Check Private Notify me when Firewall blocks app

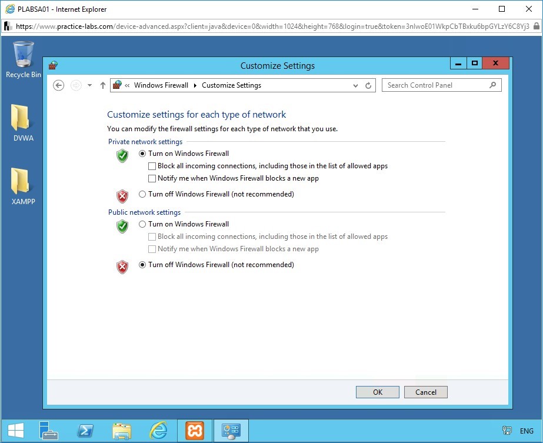click(152, 179)
